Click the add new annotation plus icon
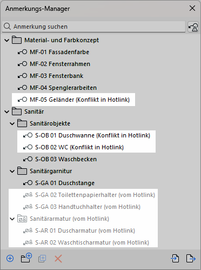This screenshot has height=270, width=201. pyautogui.click(x=10, y=259)
